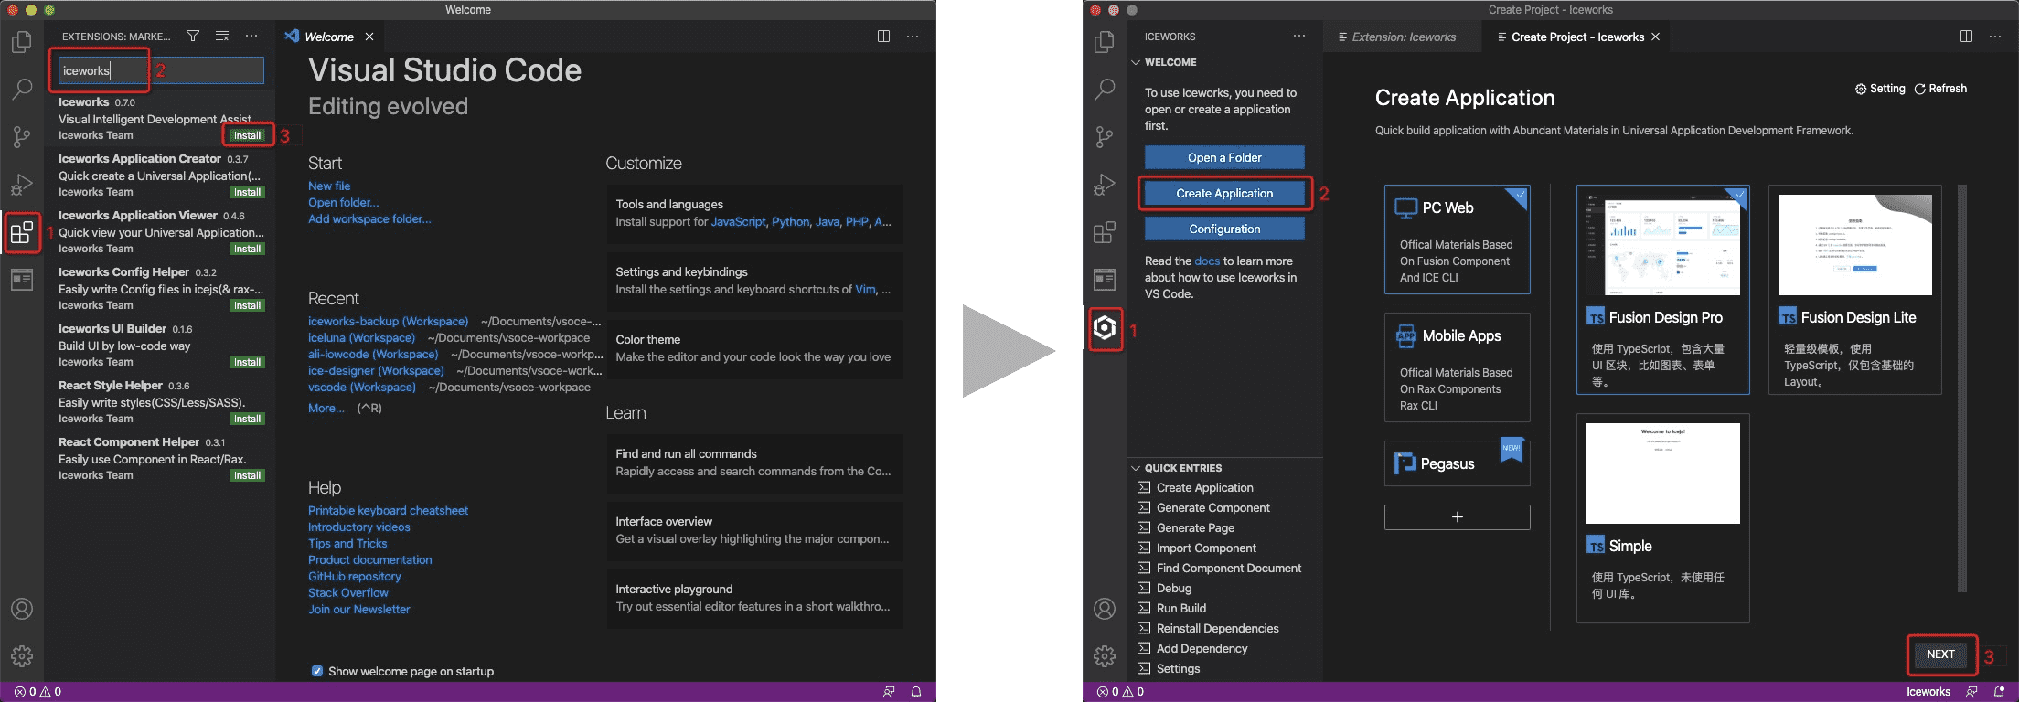The image size is (2019, 702).
Task: Install Iceworks Config Helper extension
Action: [x=247, y=305]
